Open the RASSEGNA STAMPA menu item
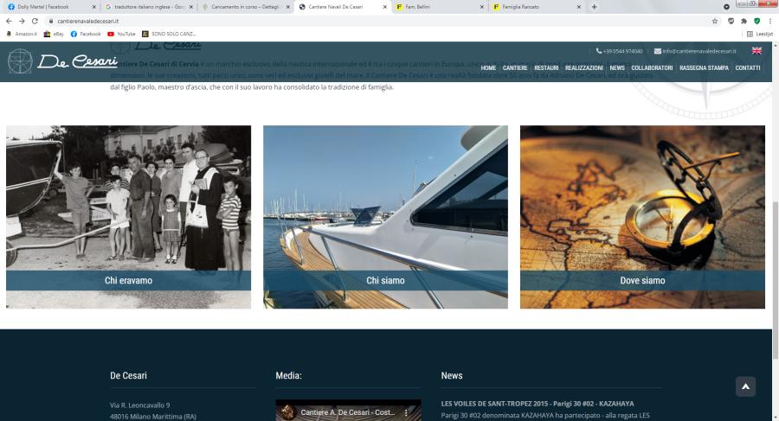This screenshot has height=421, width=779. point(704,68)
